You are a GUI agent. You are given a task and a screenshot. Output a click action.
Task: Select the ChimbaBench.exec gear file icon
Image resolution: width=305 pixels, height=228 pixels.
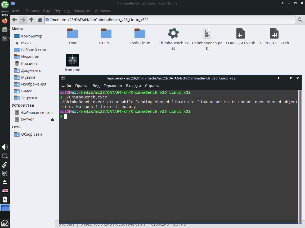point(173,34)
